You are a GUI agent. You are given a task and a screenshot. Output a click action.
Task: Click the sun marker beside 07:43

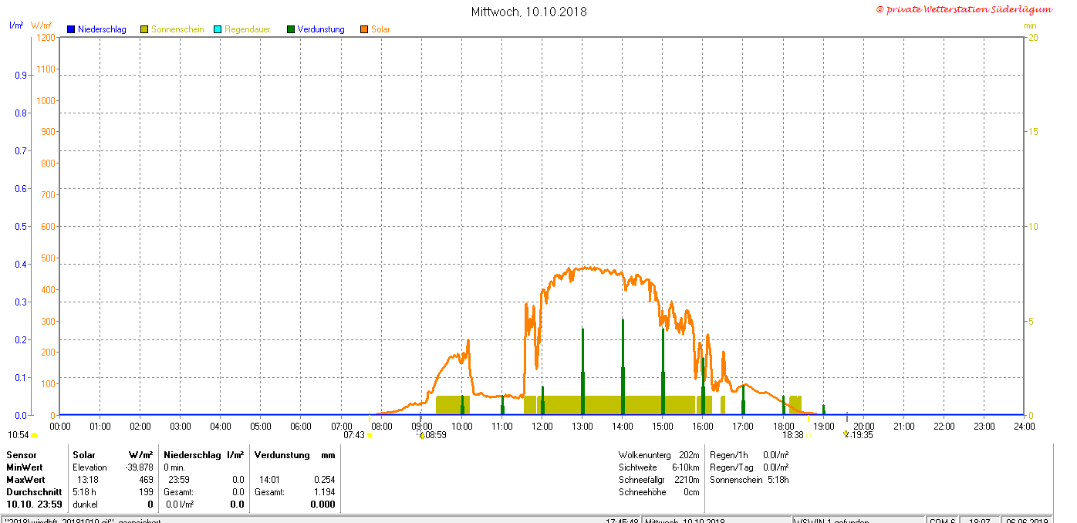pyautogui.click(x=370, y=435)
